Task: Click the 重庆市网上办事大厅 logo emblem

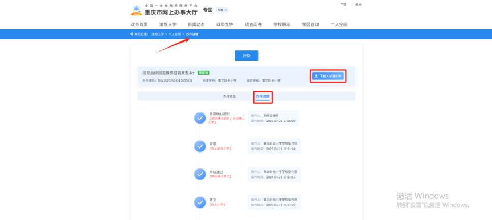Action: (136, 10)
